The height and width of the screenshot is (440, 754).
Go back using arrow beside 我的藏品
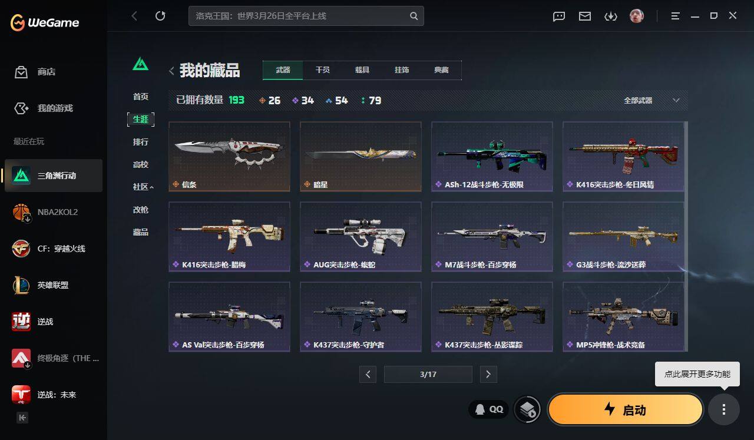171,71
